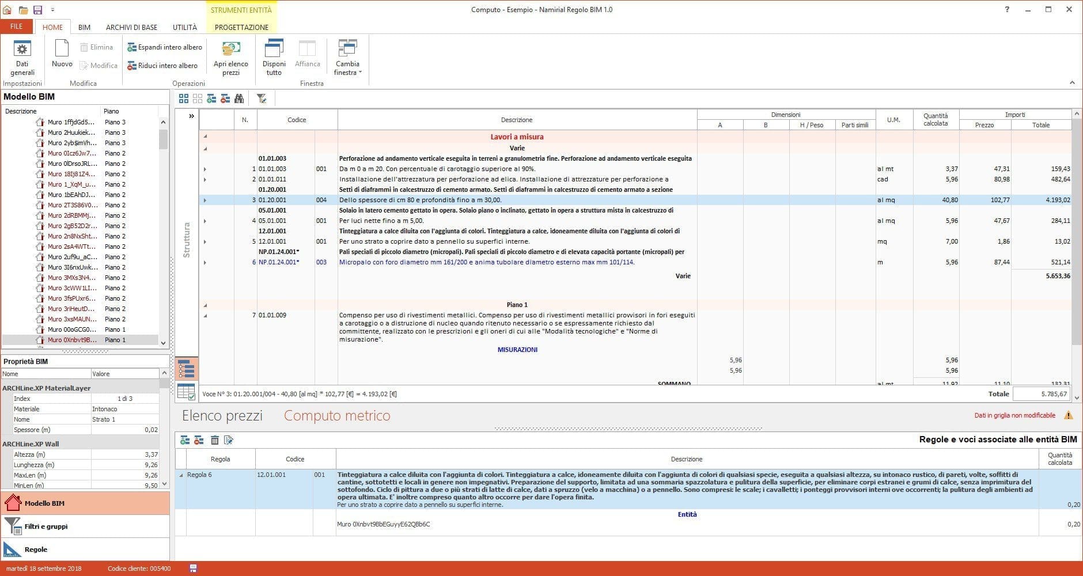Switch to table view icon with checkmark
1083x576 pixels.
(187, 392)
